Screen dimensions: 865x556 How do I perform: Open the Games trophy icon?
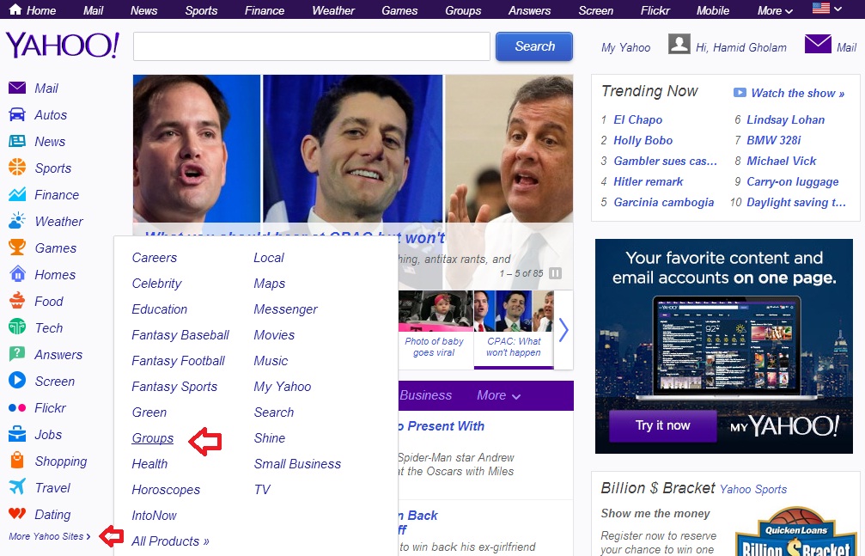click(x=17, y=247)
